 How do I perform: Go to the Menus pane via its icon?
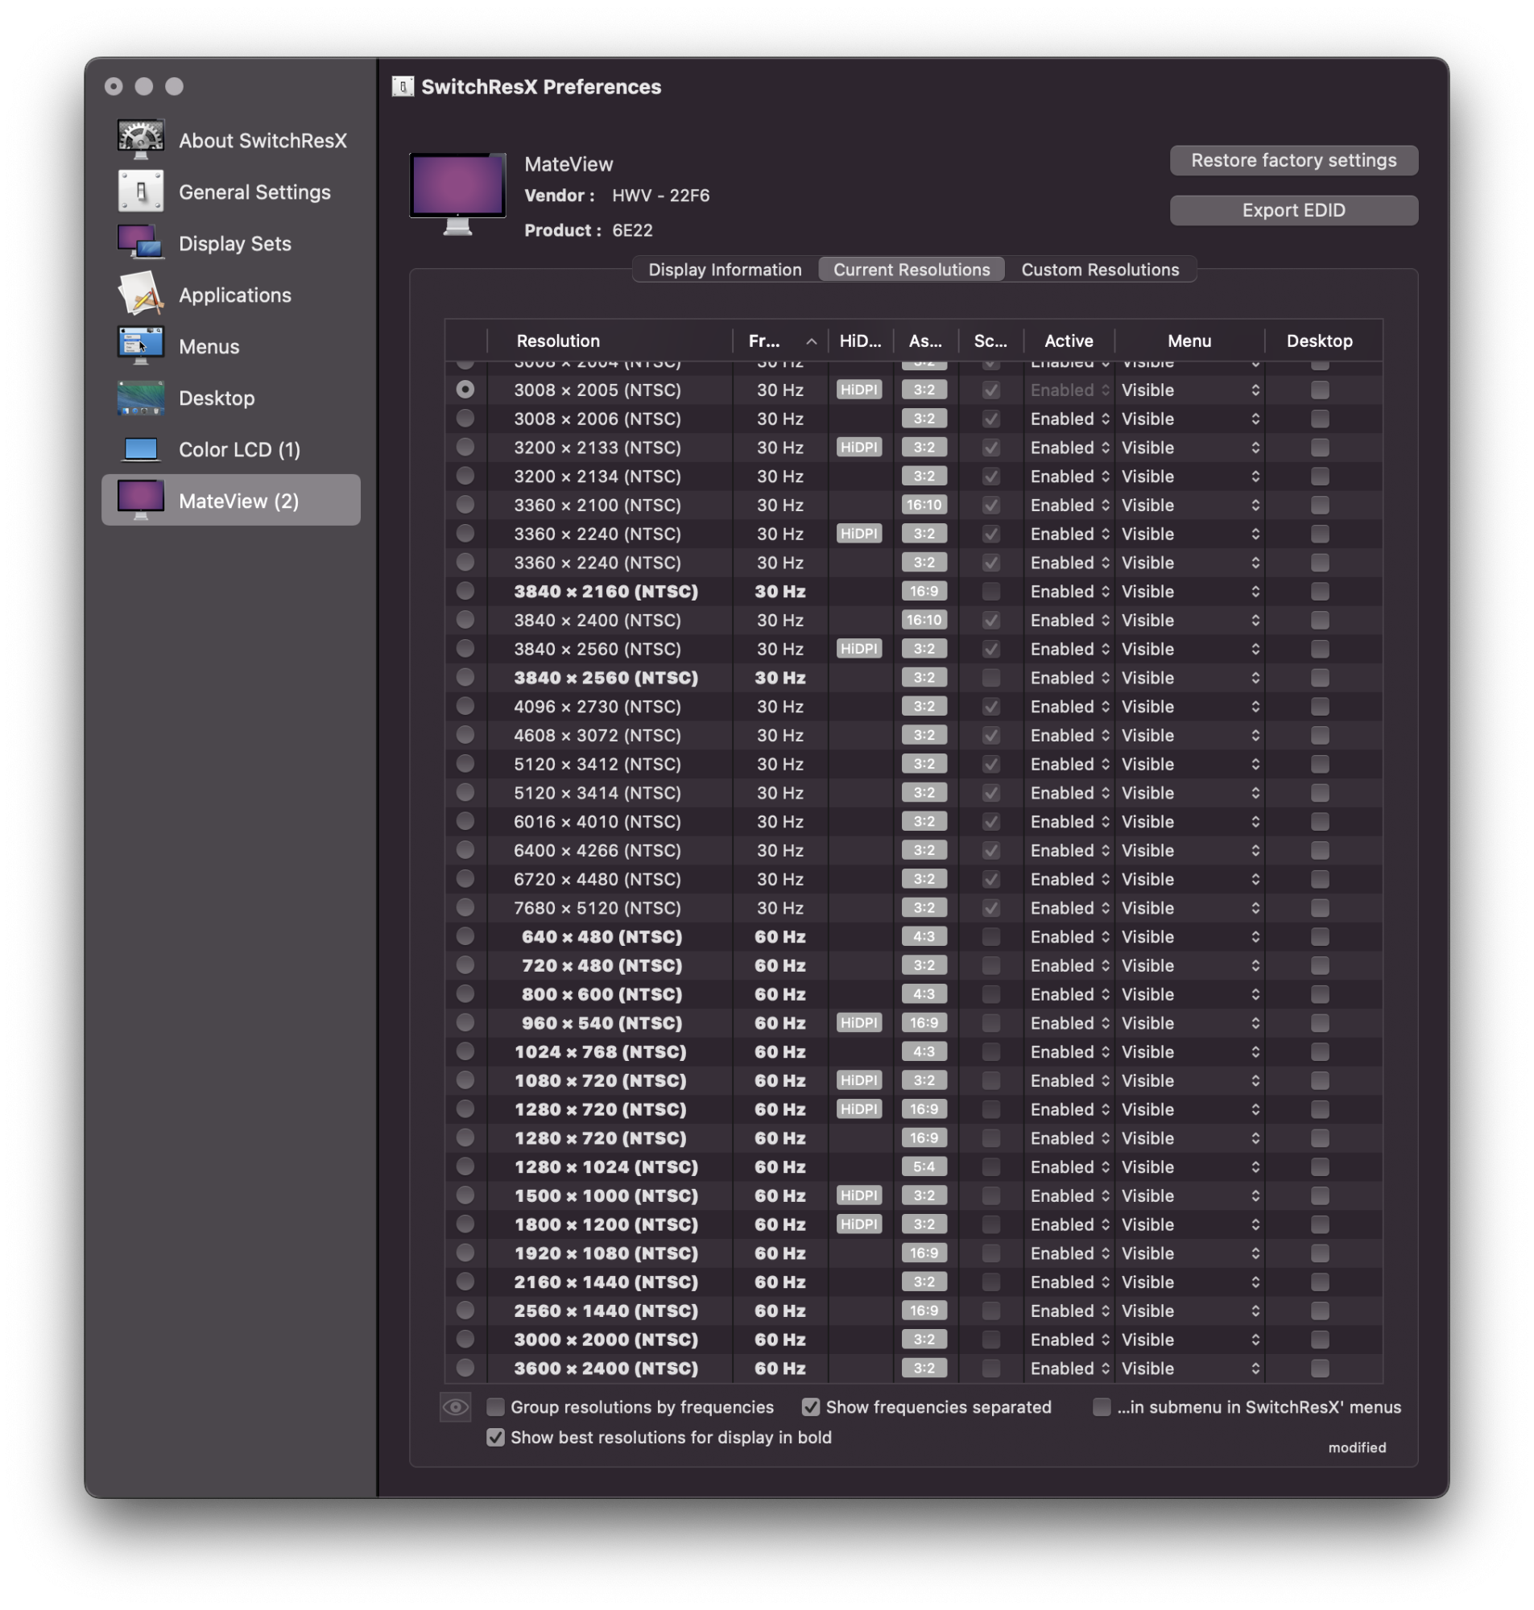[140, 345]
